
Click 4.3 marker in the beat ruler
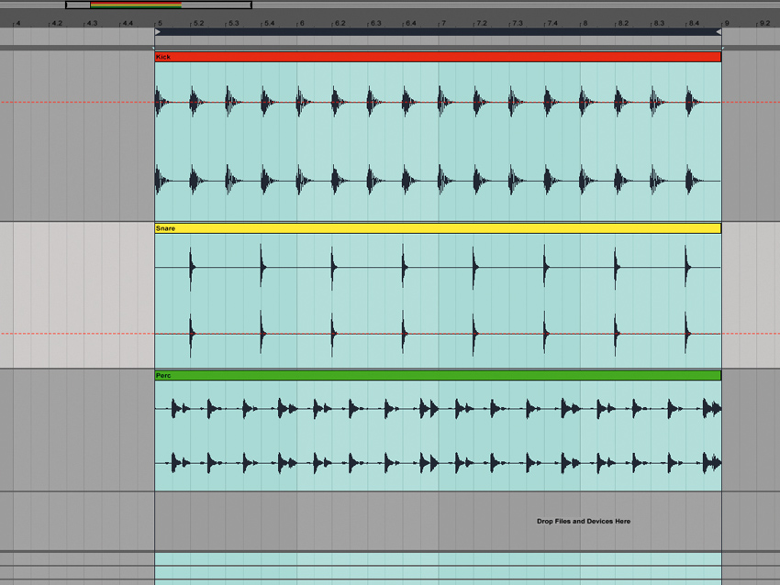(93, 23)
